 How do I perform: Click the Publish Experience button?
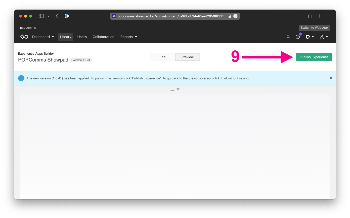coord(314,57)
